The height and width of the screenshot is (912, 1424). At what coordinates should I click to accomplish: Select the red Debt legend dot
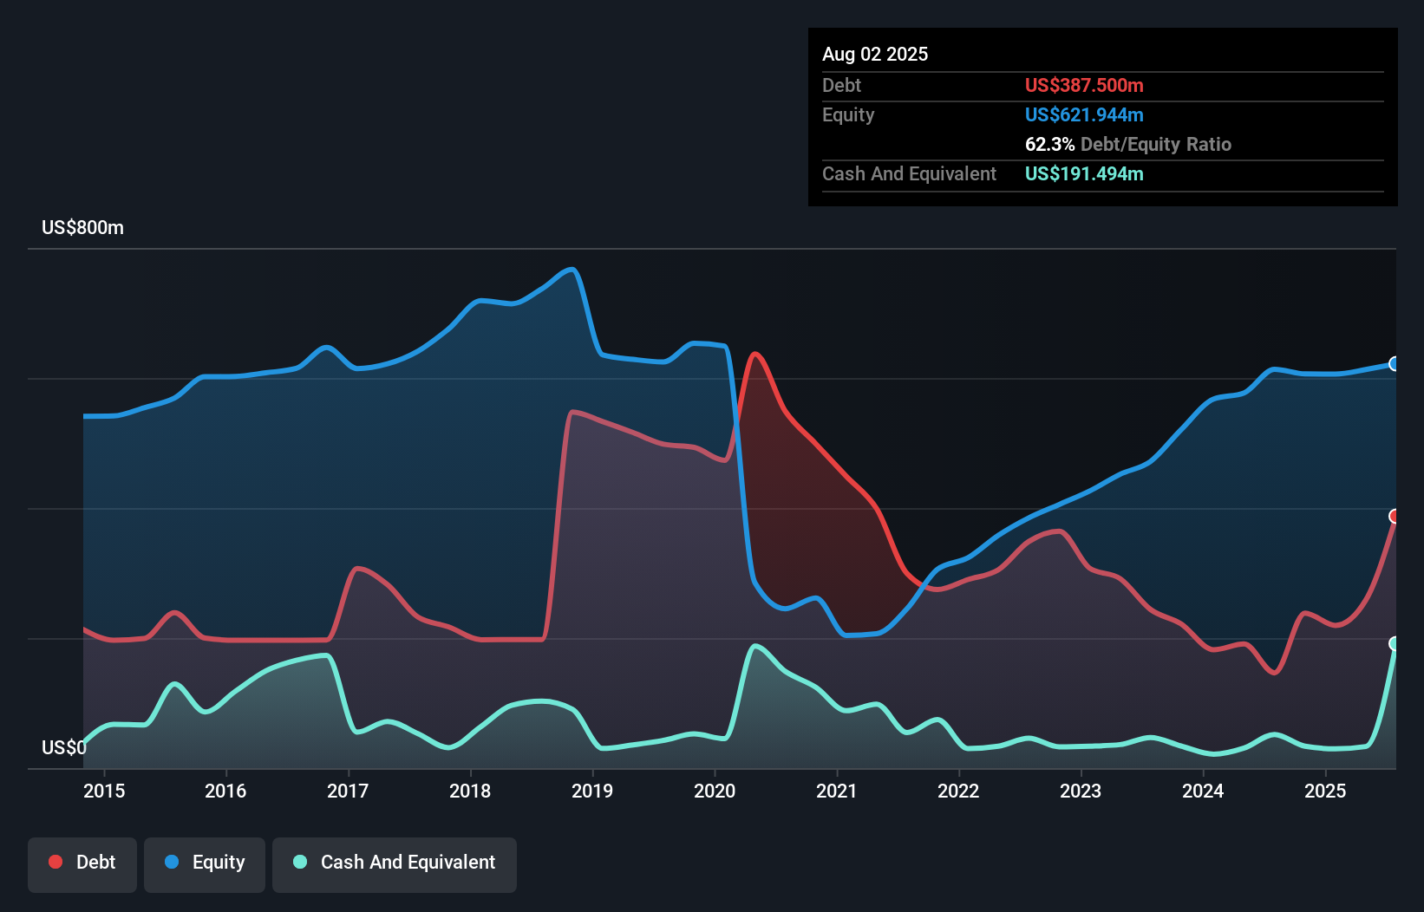pyautogui.click(x=55, y=862)
